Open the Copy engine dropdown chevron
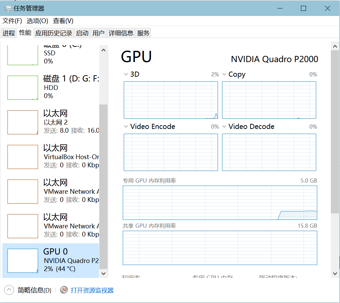 coord(224,74)
